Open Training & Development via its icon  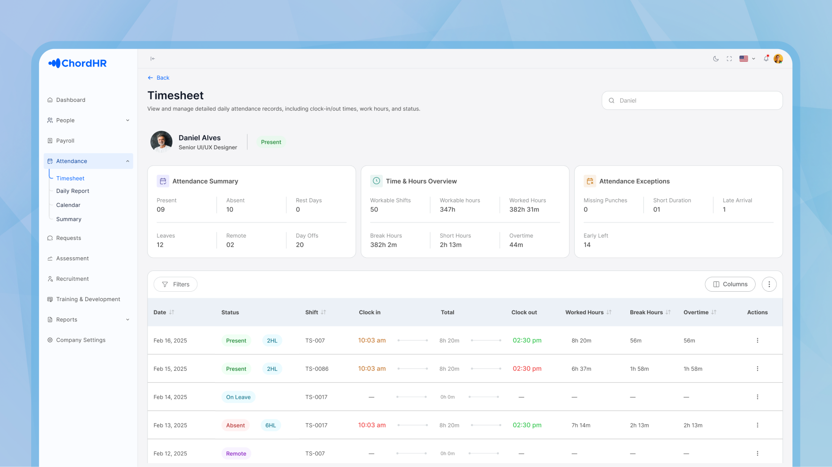tap(50, 299)
